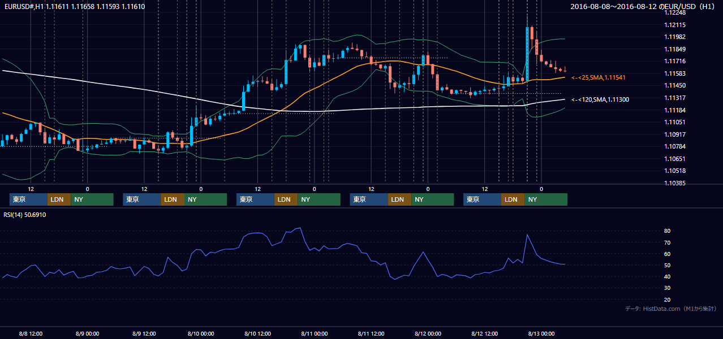Click the white <-<120,SMA,1.11300 label
The image size is (723, 339).
pyautogui.click(x=600, y=99)
